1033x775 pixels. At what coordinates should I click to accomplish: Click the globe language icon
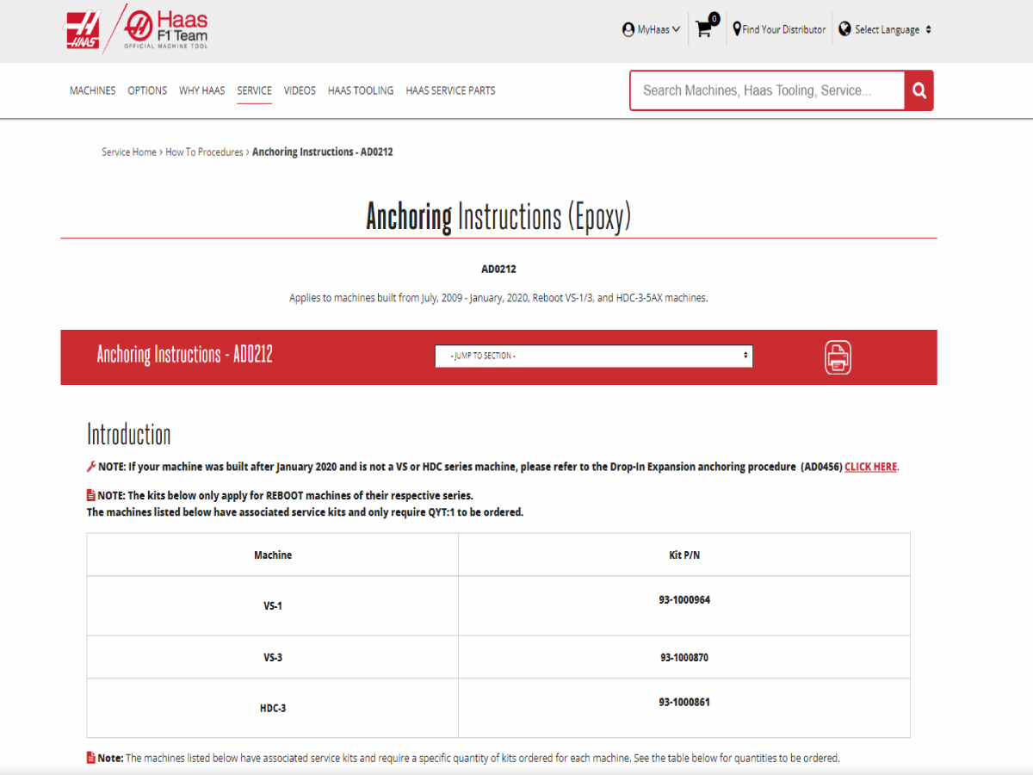pos(845,29)
